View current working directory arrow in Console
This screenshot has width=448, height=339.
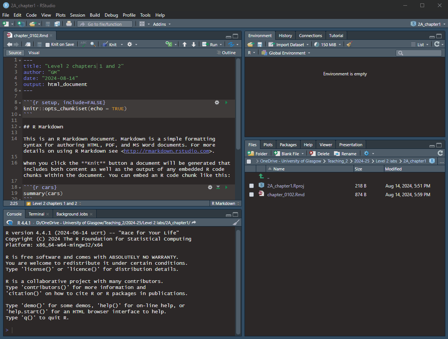(x=194, y=222)
